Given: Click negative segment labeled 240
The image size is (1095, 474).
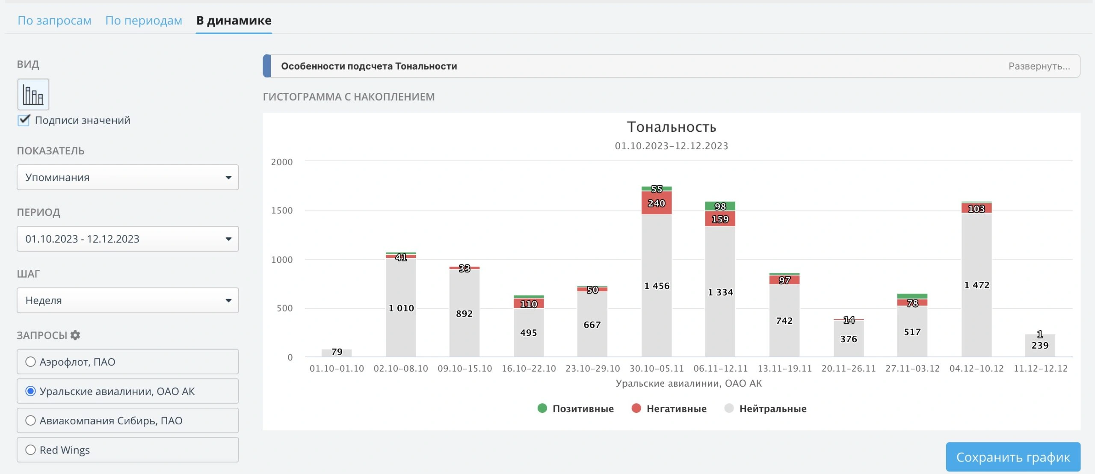Looking at the screenshot, I should [x=657, y=203].
